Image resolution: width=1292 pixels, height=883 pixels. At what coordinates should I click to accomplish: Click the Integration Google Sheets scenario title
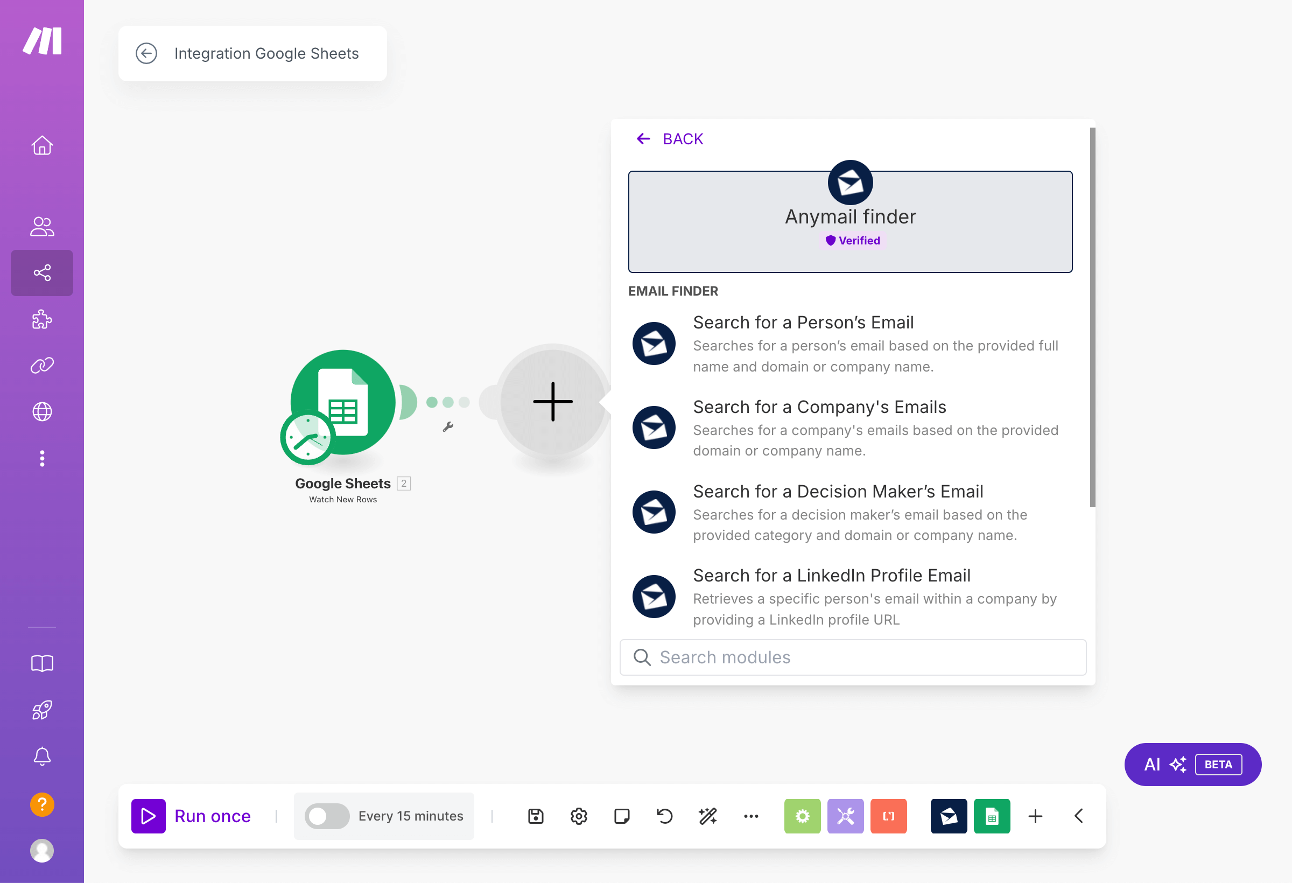pos(266,53)
